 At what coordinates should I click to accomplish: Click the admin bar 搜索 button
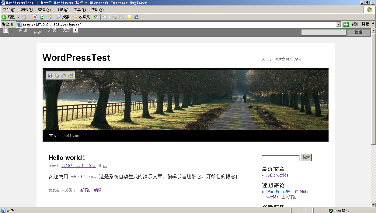coord(358,32)
